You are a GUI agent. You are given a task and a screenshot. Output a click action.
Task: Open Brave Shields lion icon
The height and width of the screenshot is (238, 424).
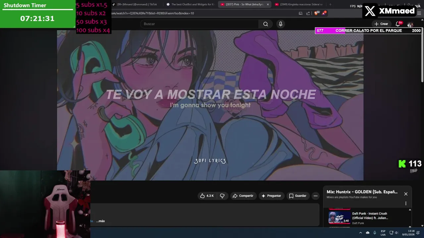317,13
